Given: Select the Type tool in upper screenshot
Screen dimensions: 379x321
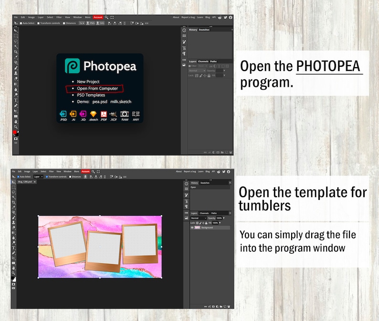Looking at the screenshot, I should coord(16,100).
